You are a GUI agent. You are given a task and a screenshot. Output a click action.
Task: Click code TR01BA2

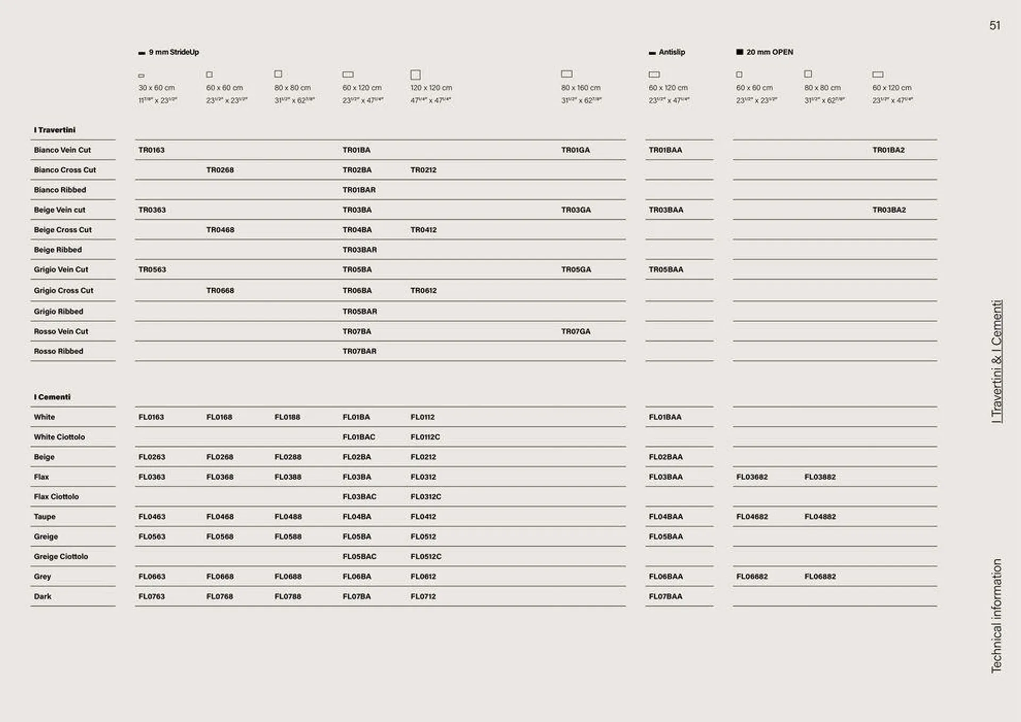pos(889,150)
